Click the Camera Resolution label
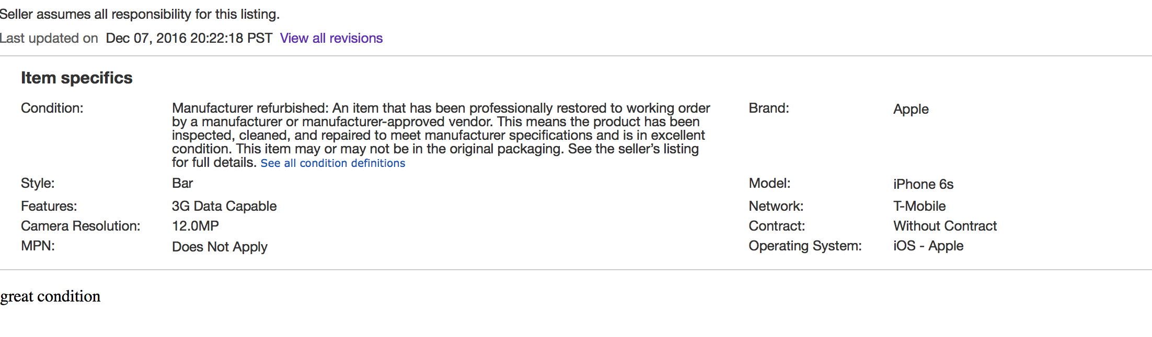This screenshot has width=1152, height=337. click(80, 226)
